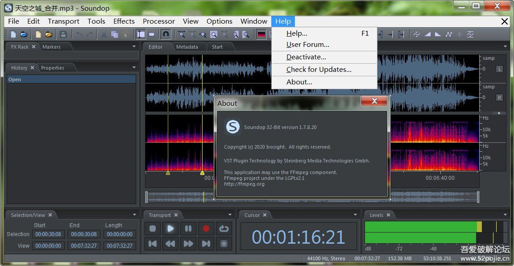Click the normalize wave-between-lines icon

coord(470,34)
